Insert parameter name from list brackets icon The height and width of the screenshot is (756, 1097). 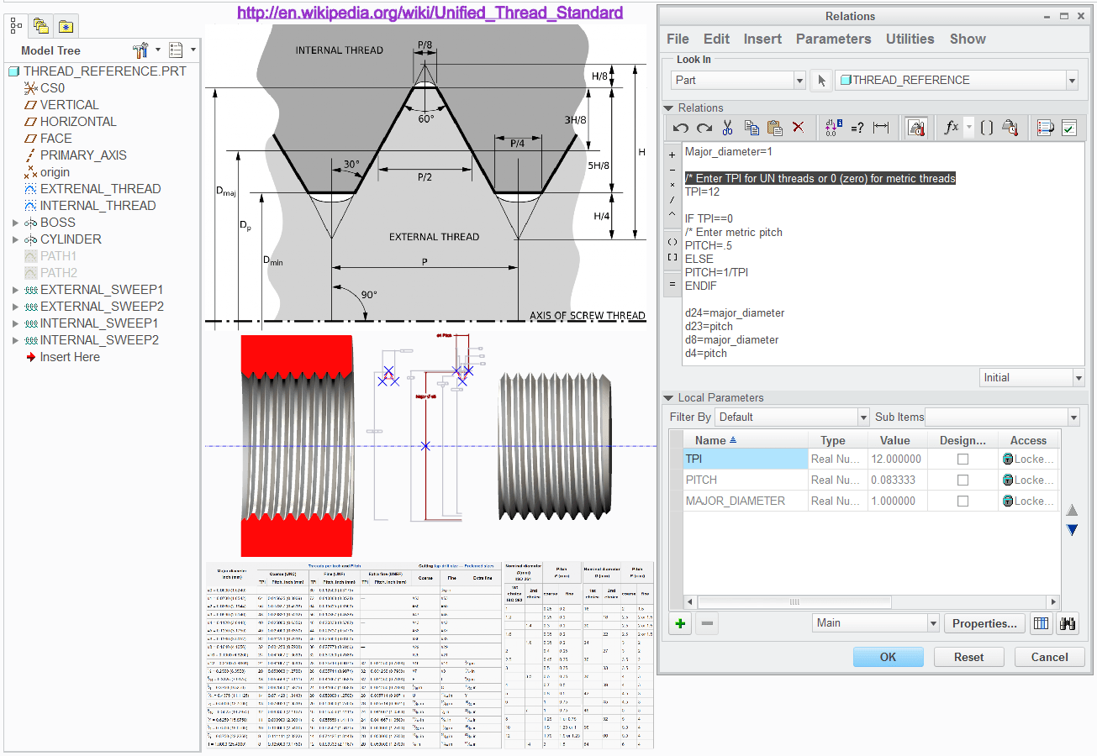987,128
